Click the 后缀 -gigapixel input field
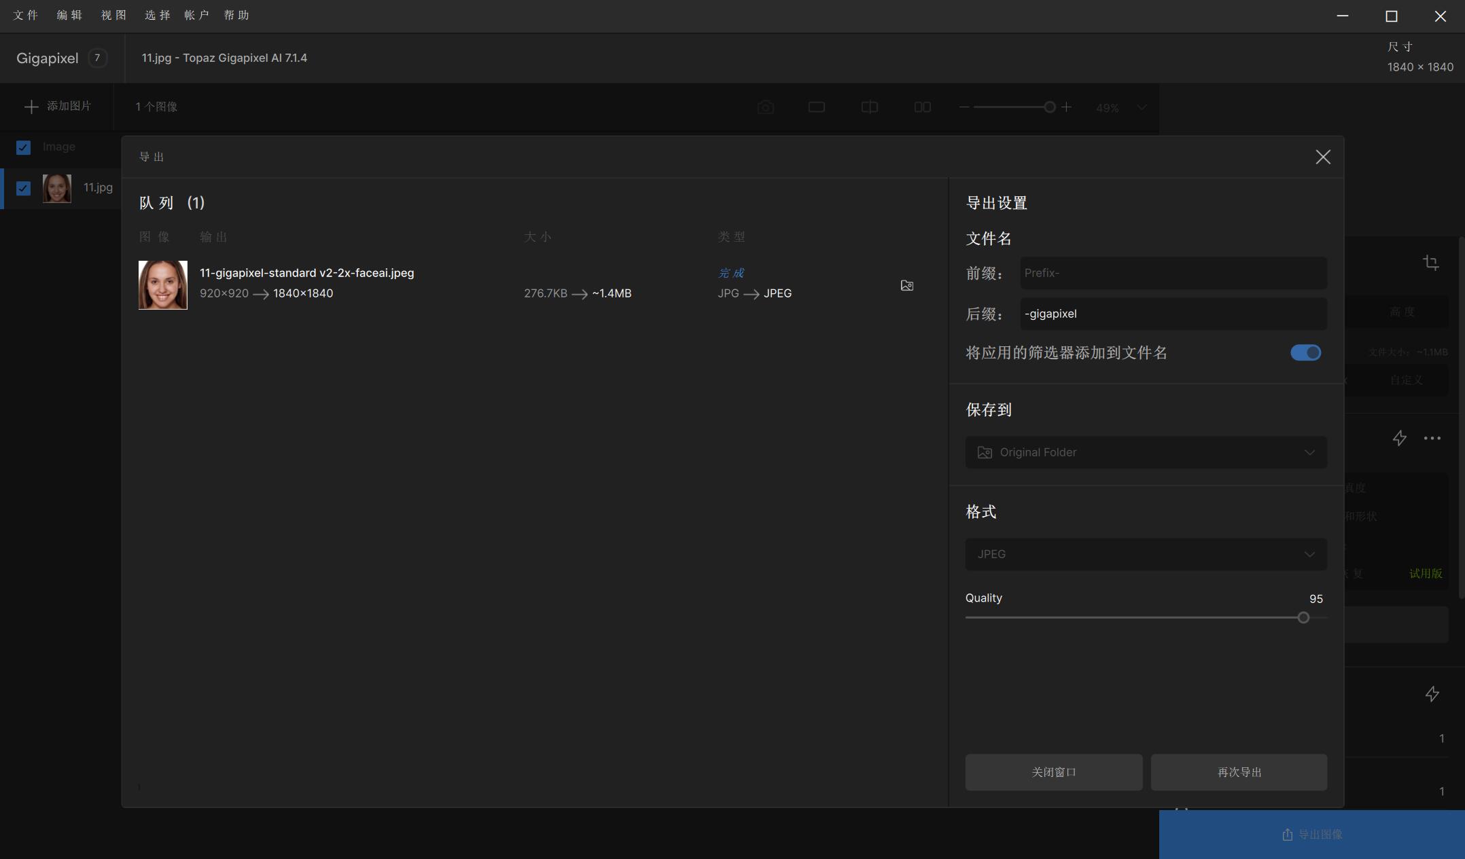The width and height of the screenshot is (1465, 859). coord(1173,314)
